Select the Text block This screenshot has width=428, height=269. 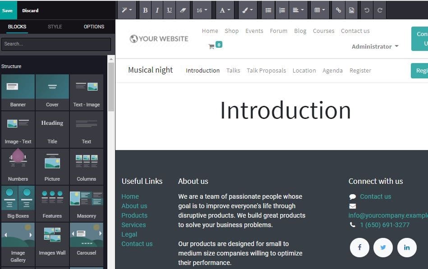pyautogui.click(x=87, y=129)
